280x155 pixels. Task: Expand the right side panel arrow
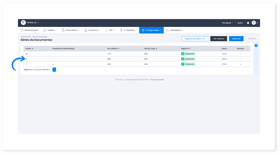pos(256,46)
